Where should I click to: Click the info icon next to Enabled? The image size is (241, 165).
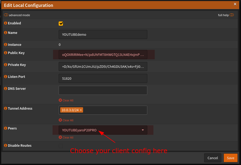6,23
